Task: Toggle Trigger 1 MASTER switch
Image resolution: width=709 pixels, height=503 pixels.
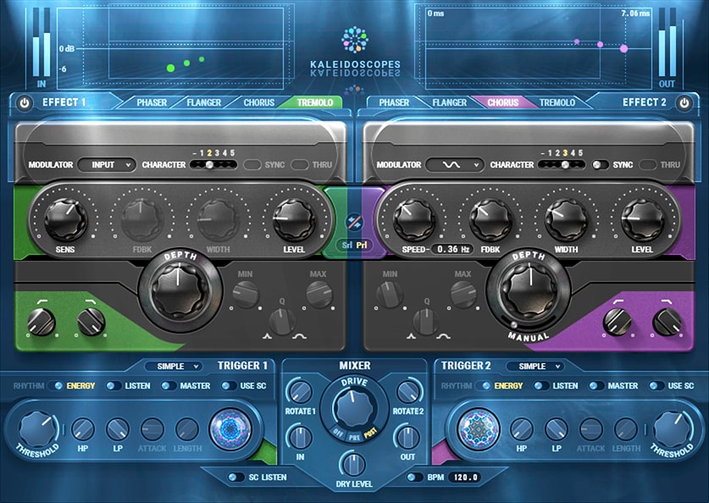Action: (169, 386)
